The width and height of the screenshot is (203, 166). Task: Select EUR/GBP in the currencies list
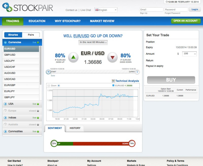21,85
